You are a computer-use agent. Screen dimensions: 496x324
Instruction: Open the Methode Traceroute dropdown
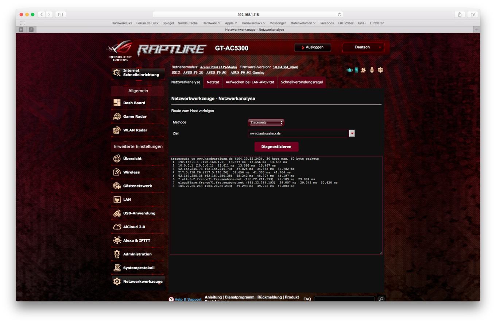tap(266, 122)
